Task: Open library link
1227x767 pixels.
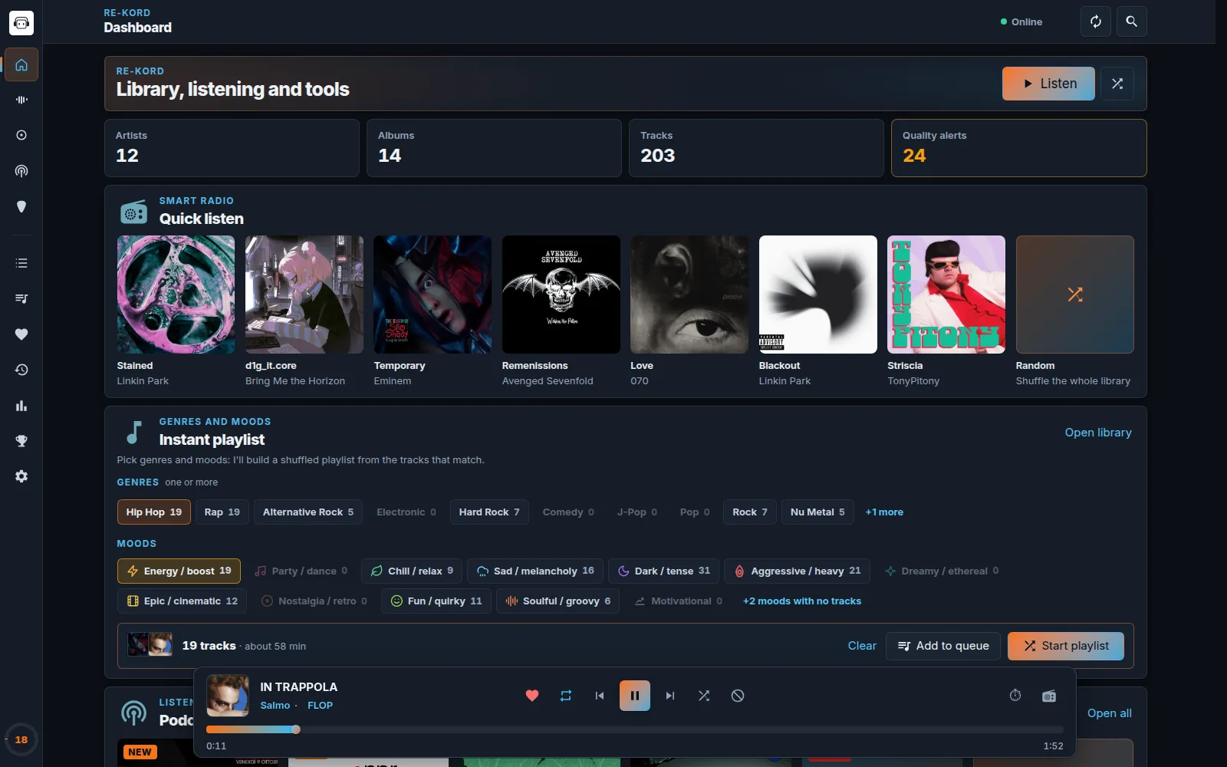Action: (x=1098, y=433)
